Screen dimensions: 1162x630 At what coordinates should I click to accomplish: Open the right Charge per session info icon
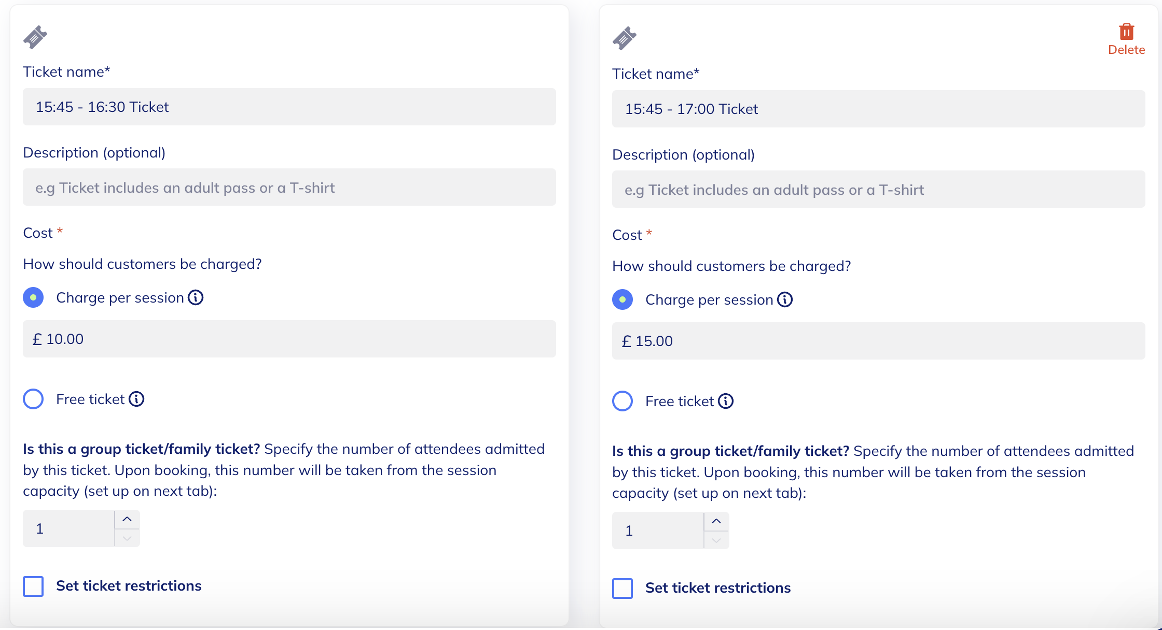(x=785, y=300)
